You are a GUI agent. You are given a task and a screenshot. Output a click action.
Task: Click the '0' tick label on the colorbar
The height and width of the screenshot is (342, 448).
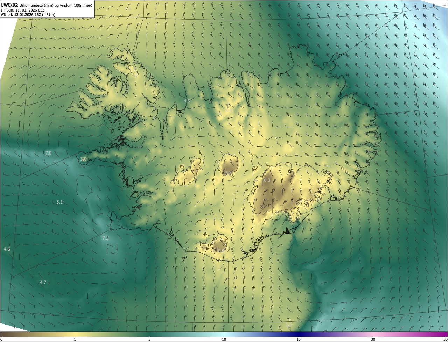[1, 340]
